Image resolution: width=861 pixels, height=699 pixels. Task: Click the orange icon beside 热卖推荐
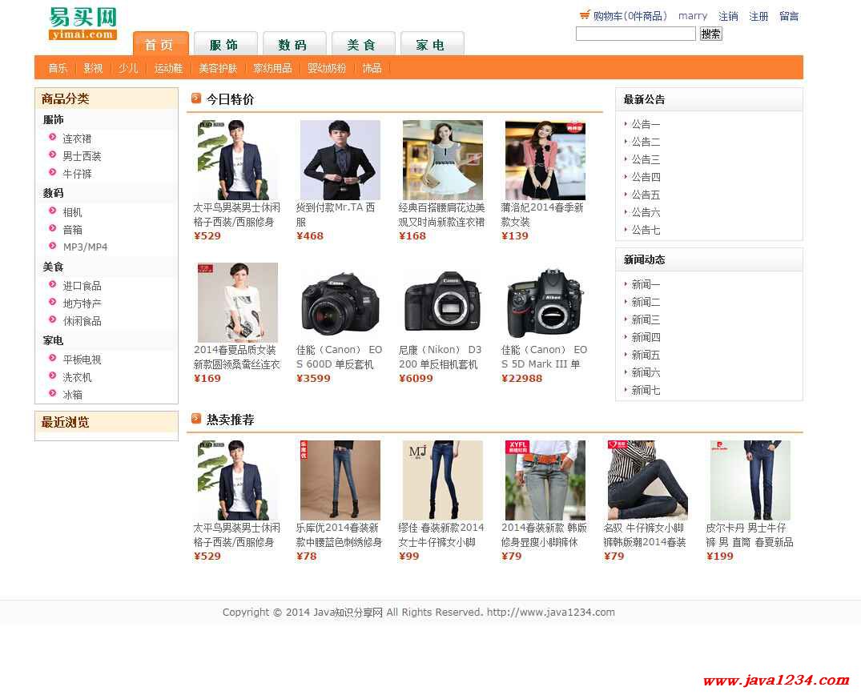tap(196, 419)
